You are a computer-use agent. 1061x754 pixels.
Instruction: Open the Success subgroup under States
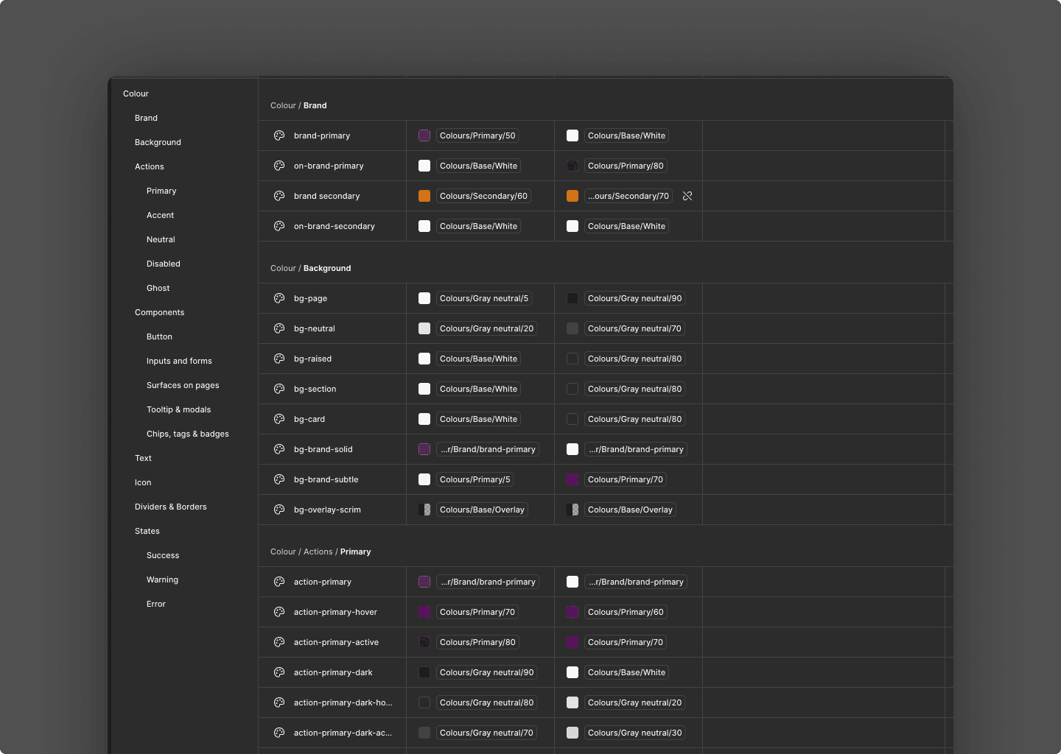[x=163, y=555]
